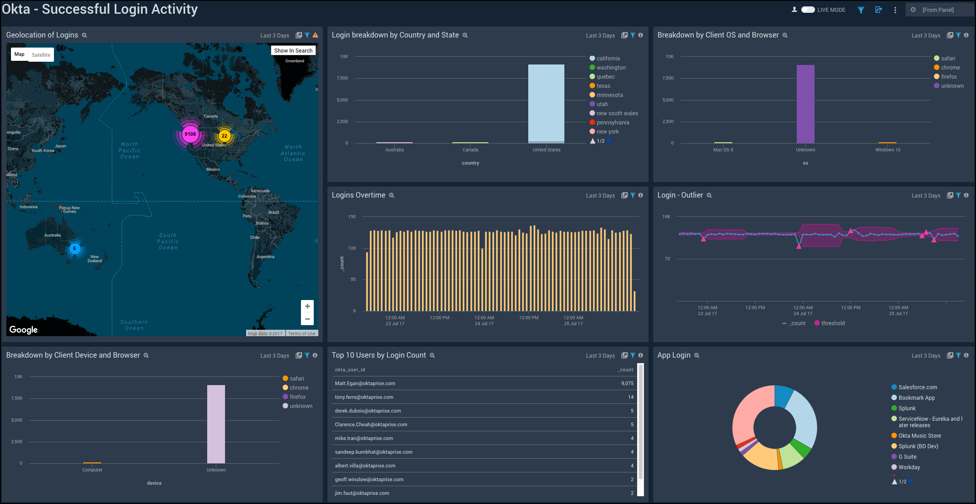The image size is (976, 504).
Task: Click the california color swatch in the country legend
Action: pos(592,58)
